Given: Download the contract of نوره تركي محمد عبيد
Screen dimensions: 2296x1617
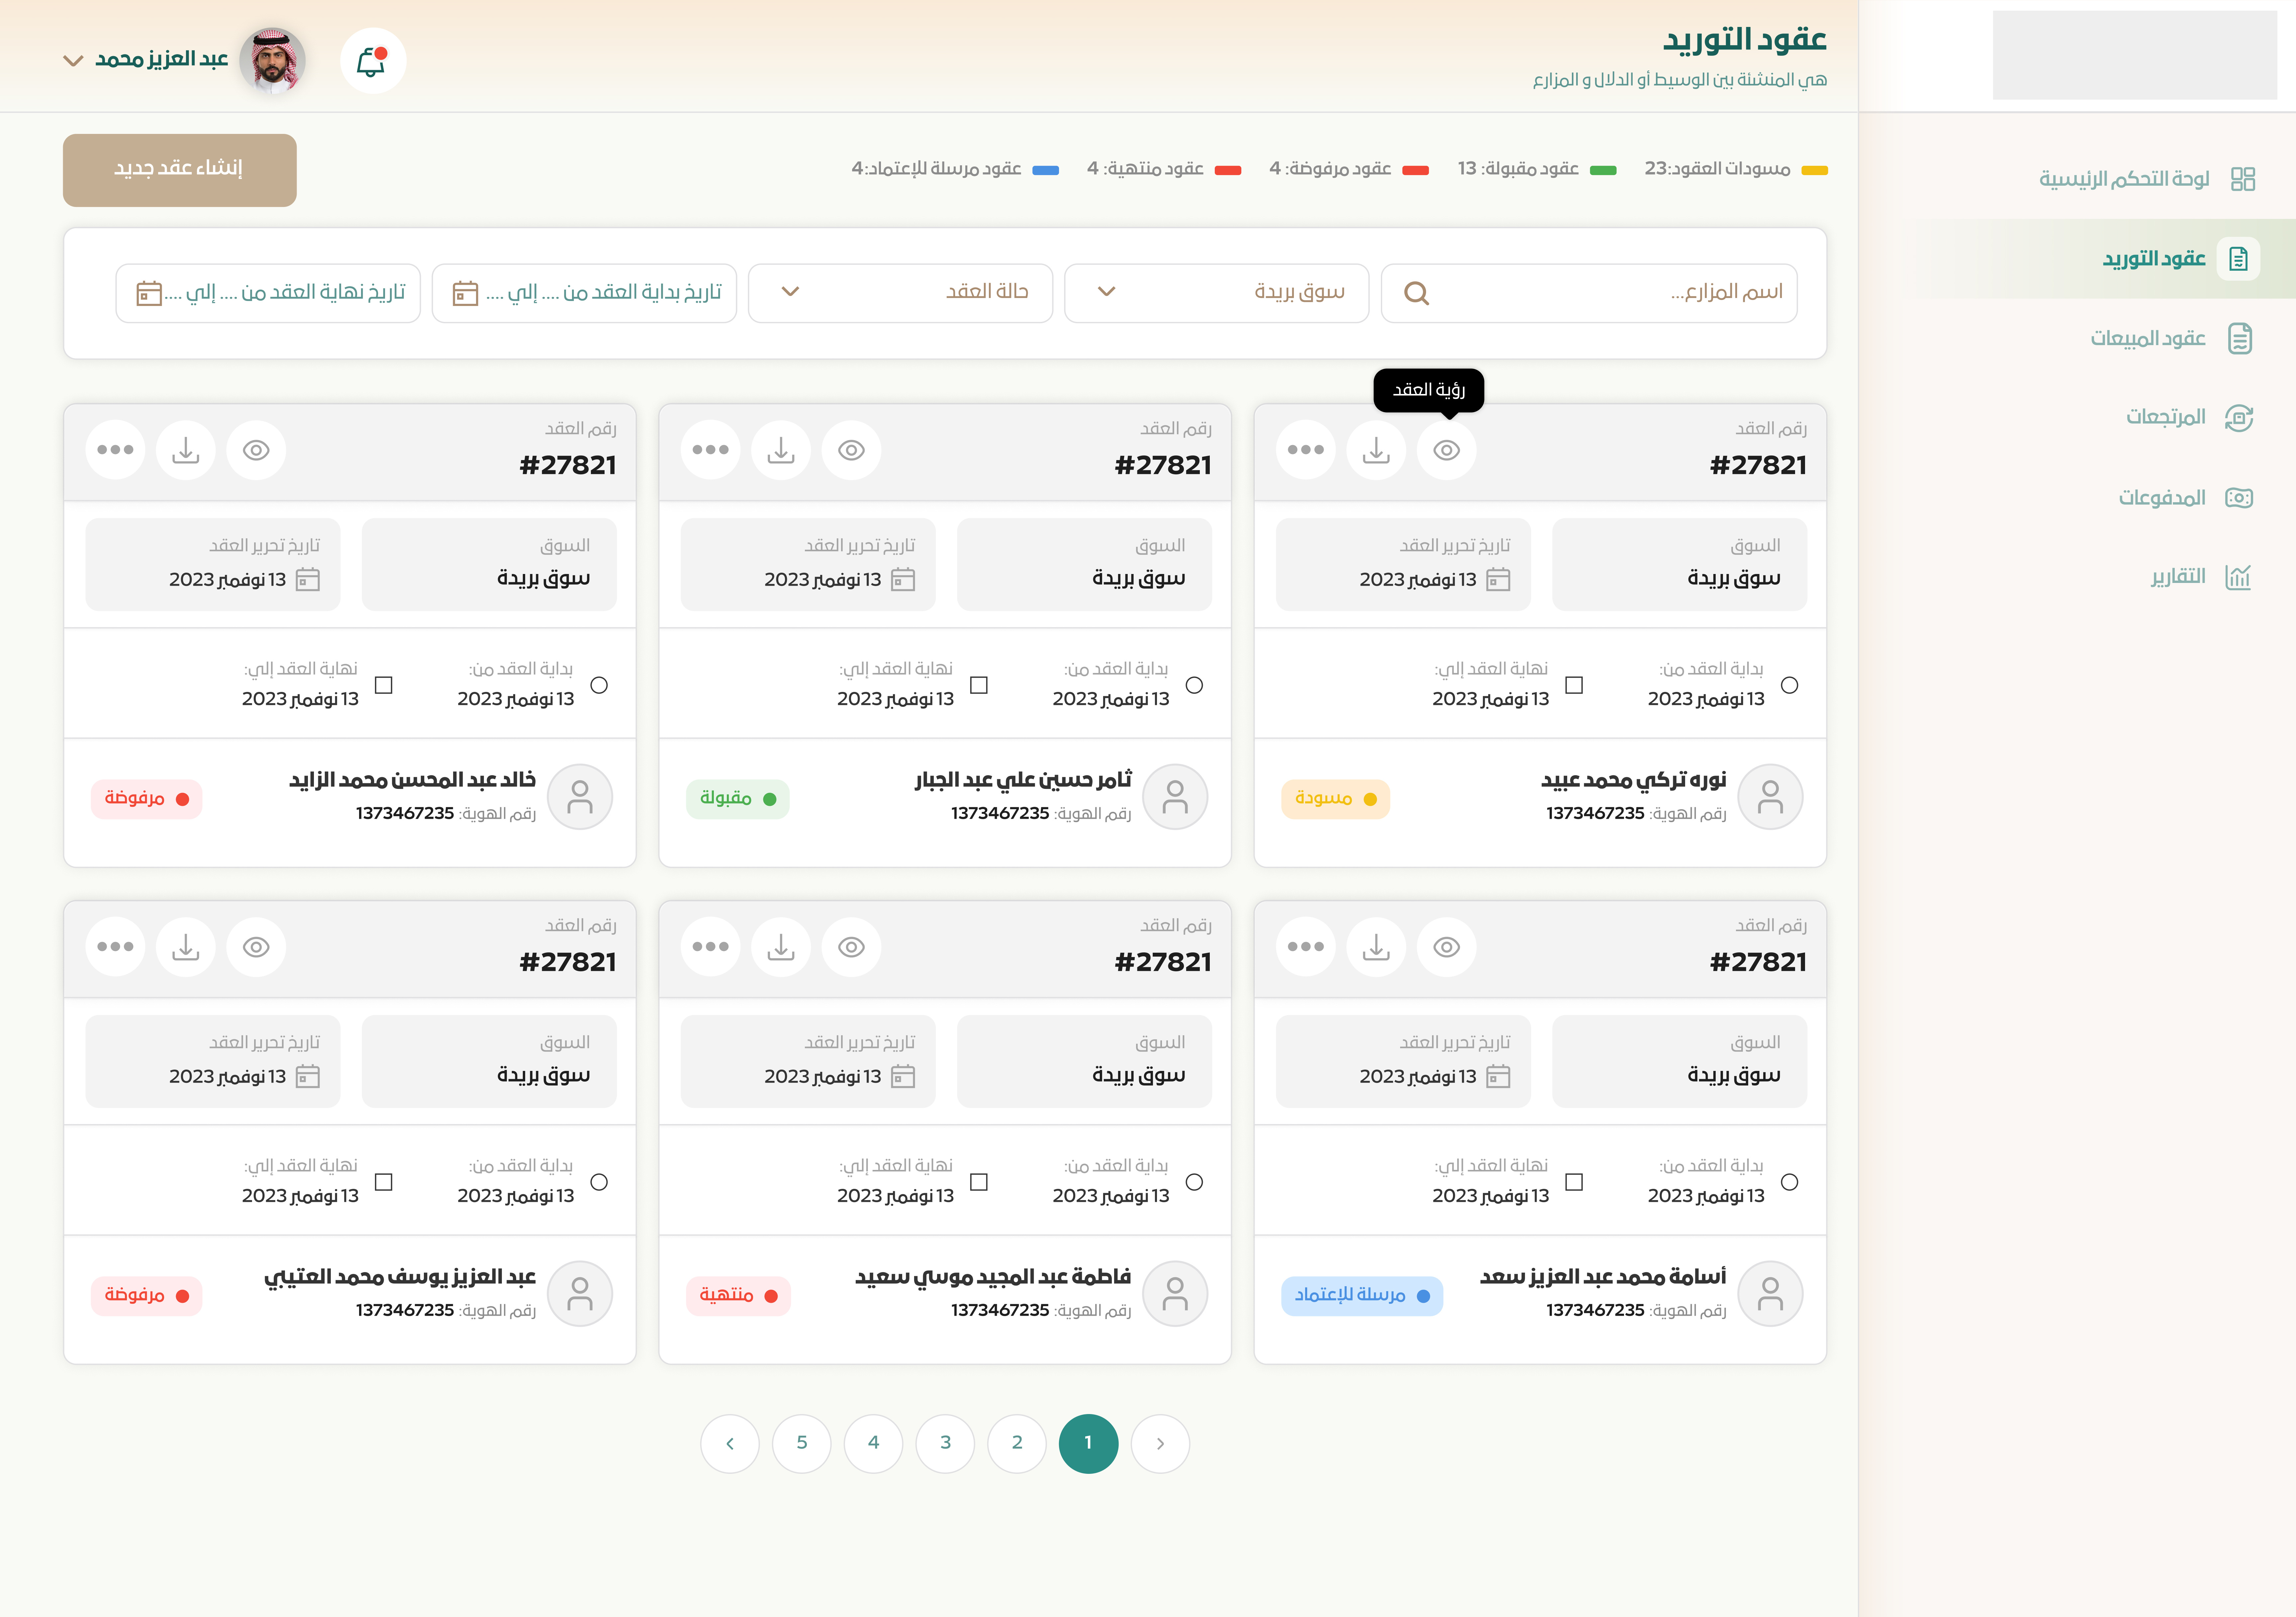Looking at the screenshot, I should [x=1376, y=450].
